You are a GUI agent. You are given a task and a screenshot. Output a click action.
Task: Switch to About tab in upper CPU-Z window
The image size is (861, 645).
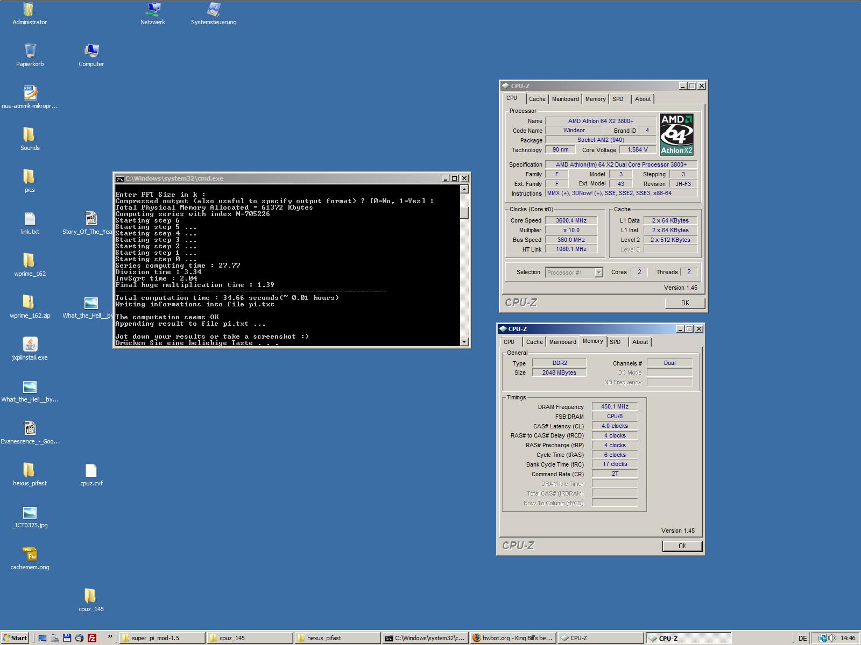coord(643,99)
